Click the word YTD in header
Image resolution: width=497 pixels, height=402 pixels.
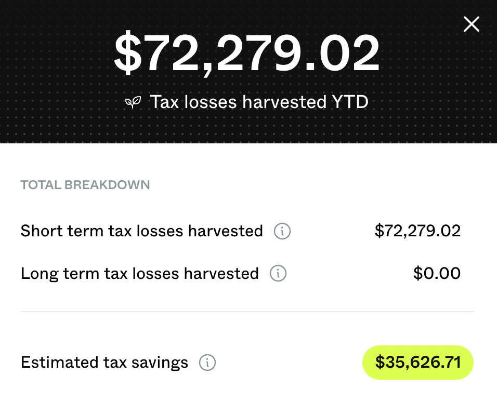point(349,102)
